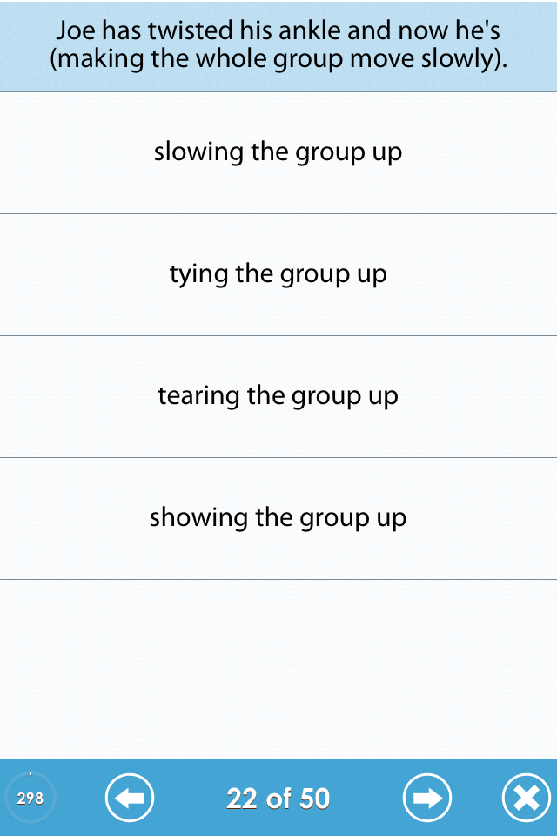Choose the "tying the group up" option
557x836 pixels.
click(278, 274)
